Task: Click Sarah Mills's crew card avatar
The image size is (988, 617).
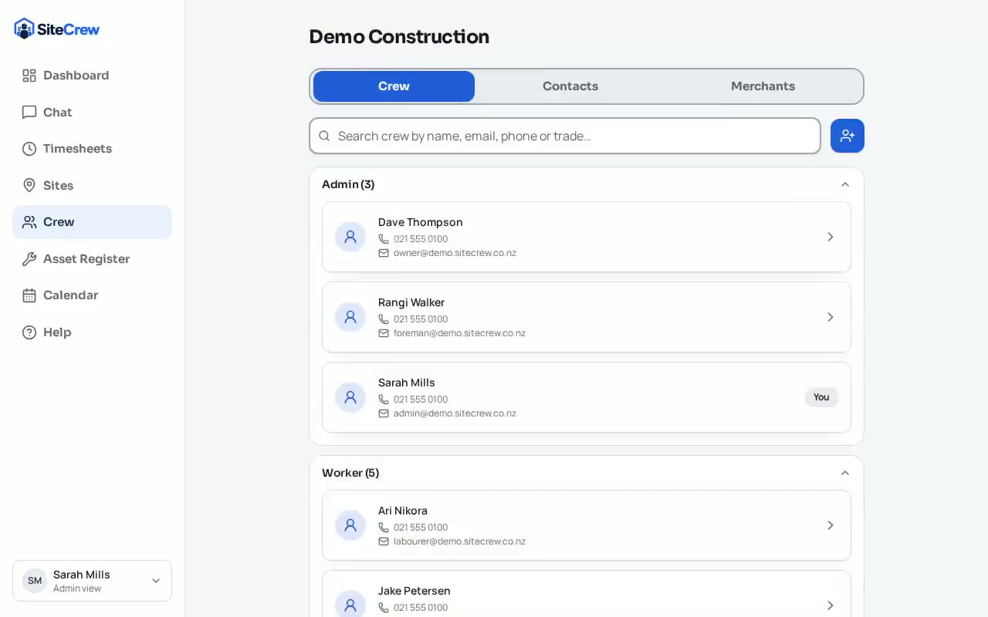Action: pyautogui.click(x=350, y=397)
